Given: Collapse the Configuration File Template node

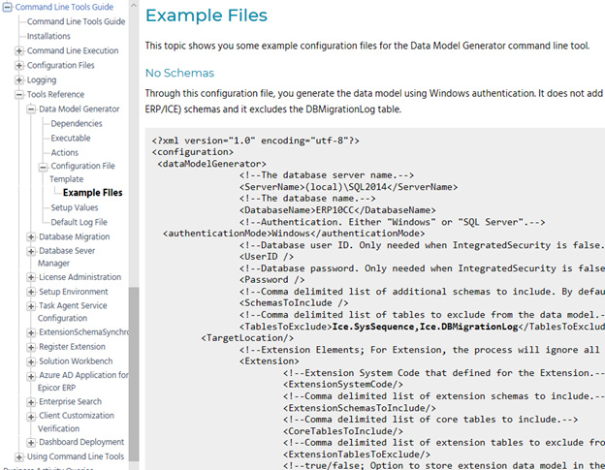Looking at the screenshot, I should tap(44, 167).
